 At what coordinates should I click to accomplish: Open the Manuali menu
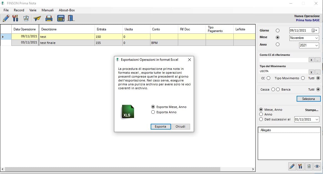tap(47, 10)
